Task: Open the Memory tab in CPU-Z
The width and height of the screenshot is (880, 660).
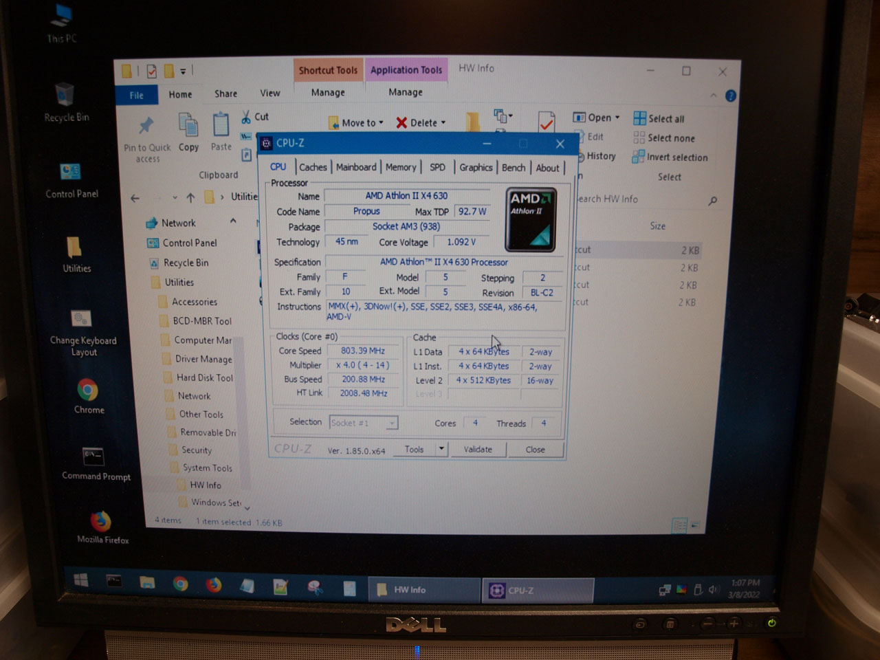Action: [401, 167]
